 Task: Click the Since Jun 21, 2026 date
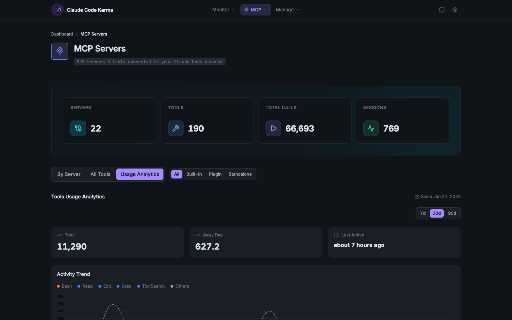[x=441, y=197]
